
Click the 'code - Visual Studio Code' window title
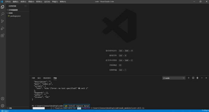105,1
